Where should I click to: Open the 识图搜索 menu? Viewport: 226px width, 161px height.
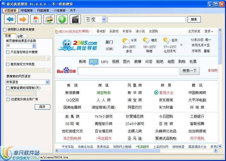tap(11, 10)
